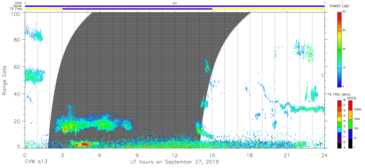
Task: Click the 21 tick on UT hours axis
Action: pos(287,155)
